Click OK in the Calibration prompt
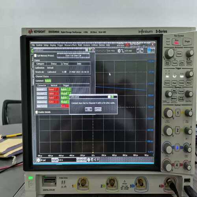The height and width of the screenshot is (197, 197). (x=89, y=109)
